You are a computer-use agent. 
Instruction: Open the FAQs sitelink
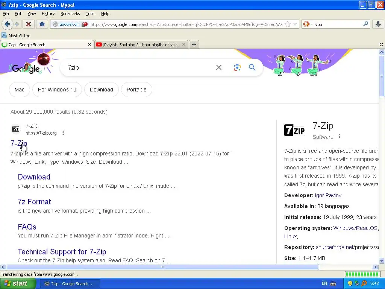[x=27, y=227]
